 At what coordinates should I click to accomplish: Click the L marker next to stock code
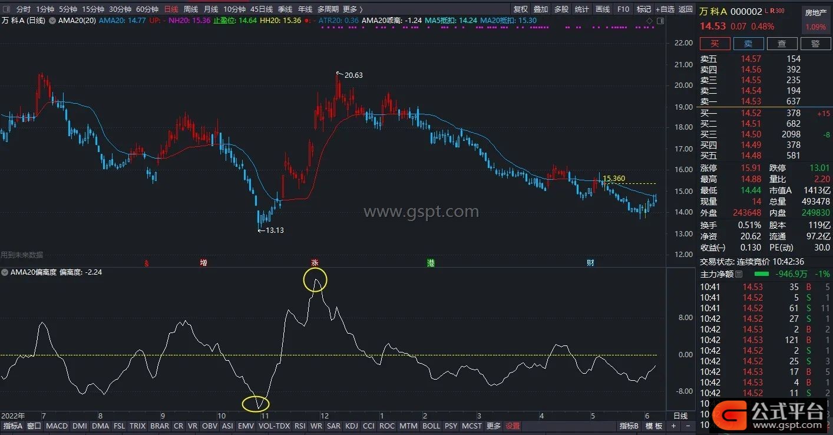766,11
